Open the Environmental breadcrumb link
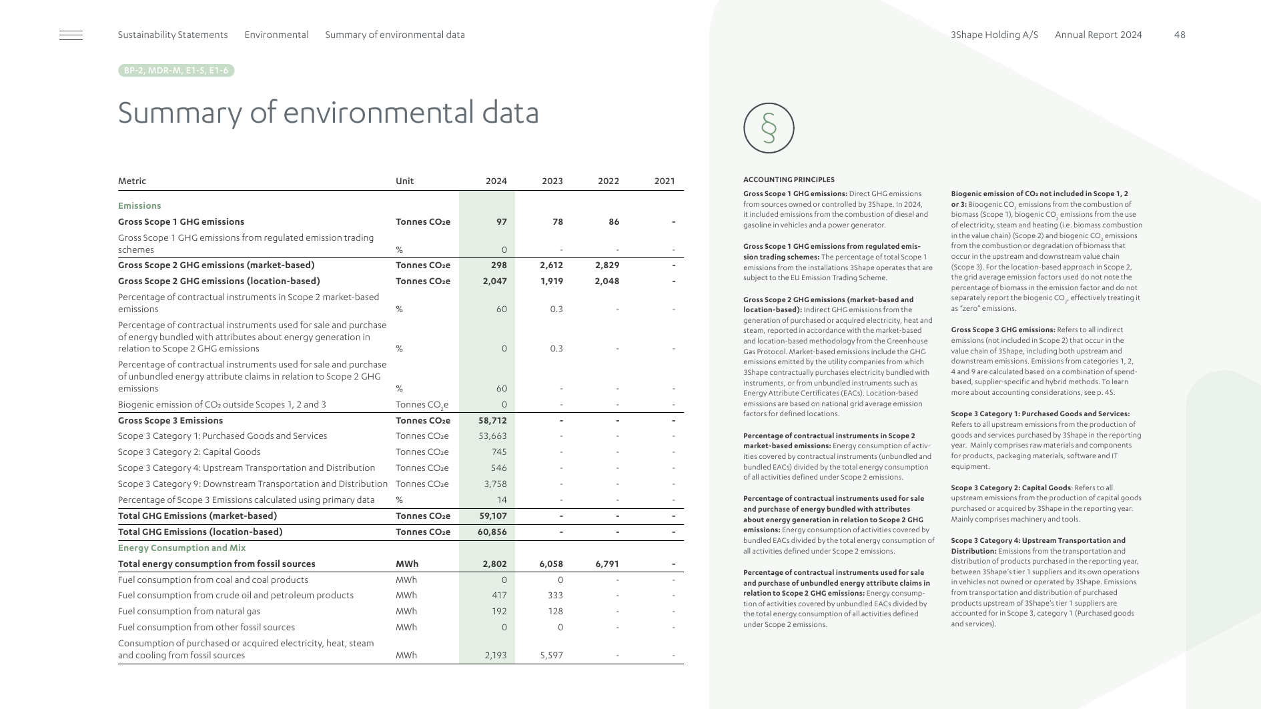The height and width of the screenshot is (709, 1261). click(276, 35)
